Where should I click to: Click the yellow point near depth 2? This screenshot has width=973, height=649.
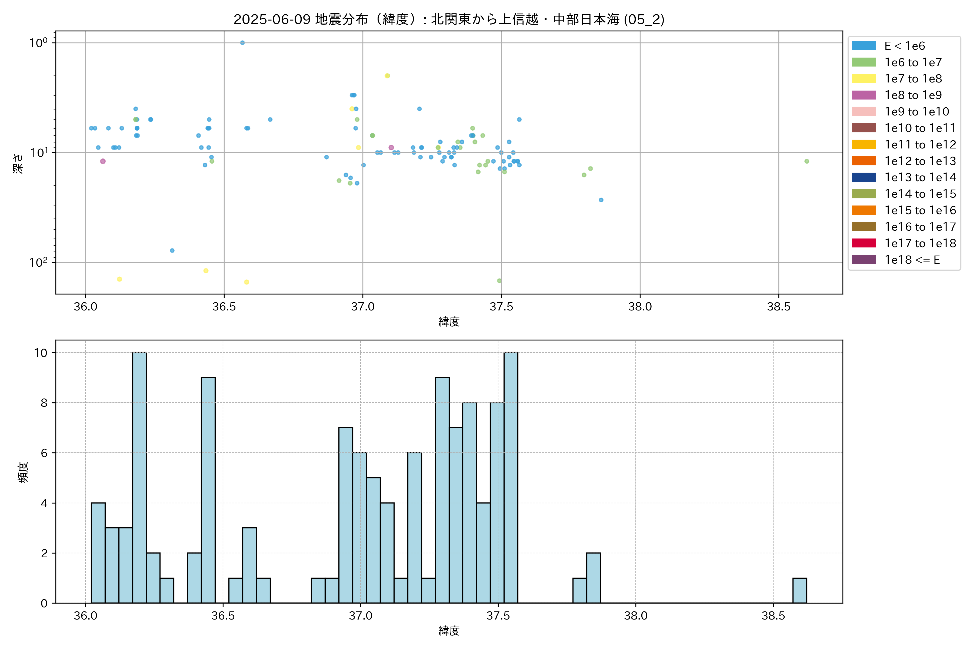coord(387,76)
